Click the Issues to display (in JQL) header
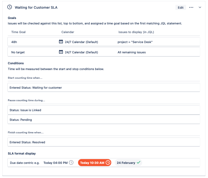 [x=136, y=32]
